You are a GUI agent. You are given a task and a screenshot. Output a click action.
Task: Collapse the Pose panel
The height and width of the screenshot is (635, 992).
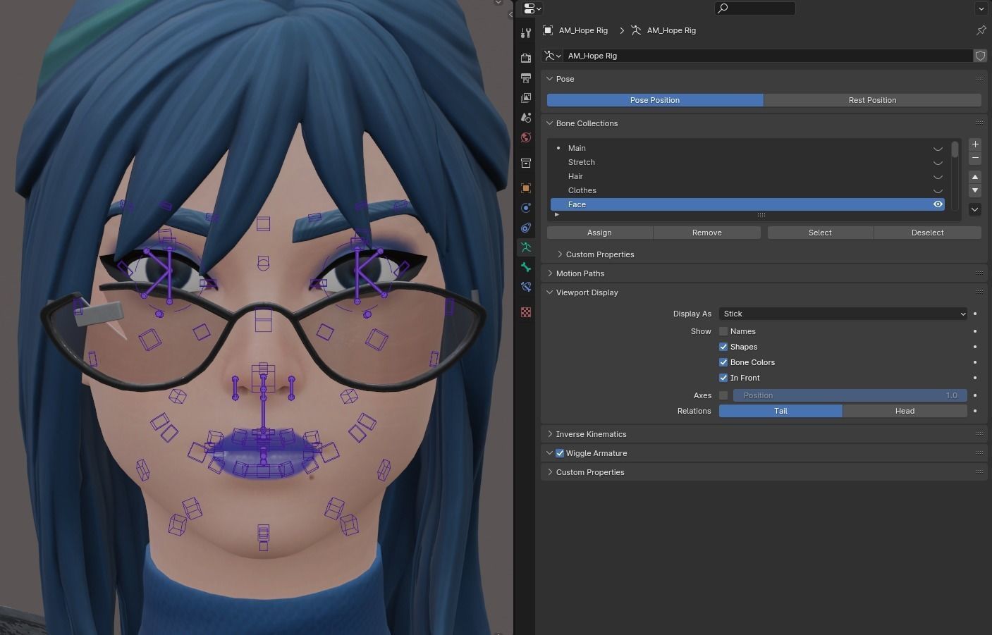550,79
